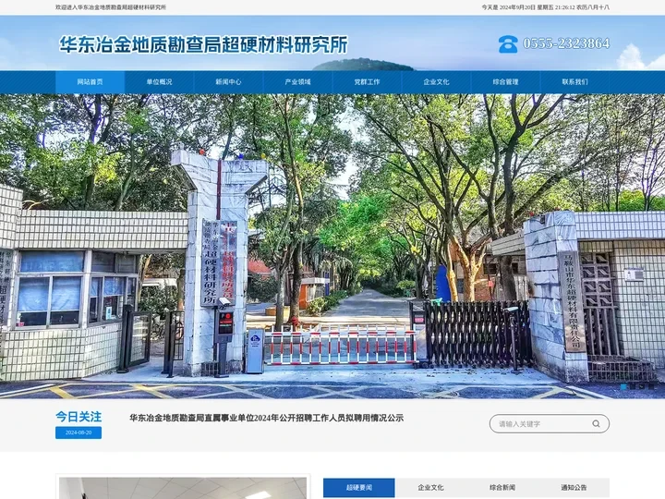Switch to the 企业文化 news tab
Viewport: 665px width, 499px height.
coord(430,488)
